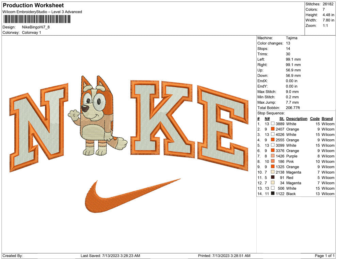The height and width of the screenshot is (259, 337).
Task: Click the Width value 7.80 in
Action: tap(328, 20)
